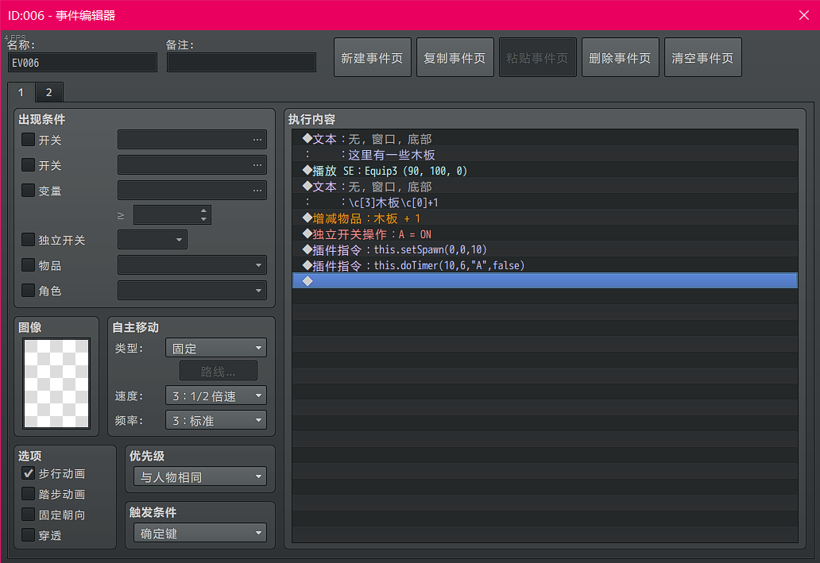
Task: Open switch picker on first 开关 field
Action: [x=257, y=140]
